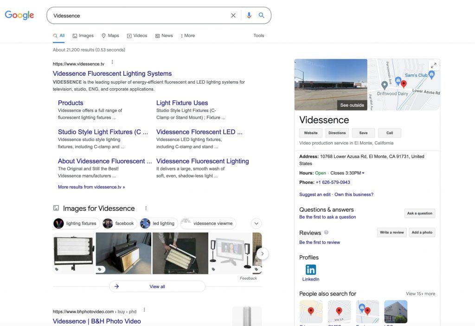This screenshot has width=475, height=326.
Task: Click the Sam's Club map marker
Action: pos(432,75)
